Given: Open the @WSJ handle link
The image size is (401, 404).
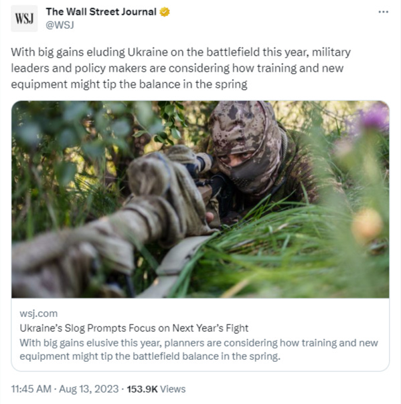Looking at the screenshot, I should pyautogui.click(x=60, y=25).
